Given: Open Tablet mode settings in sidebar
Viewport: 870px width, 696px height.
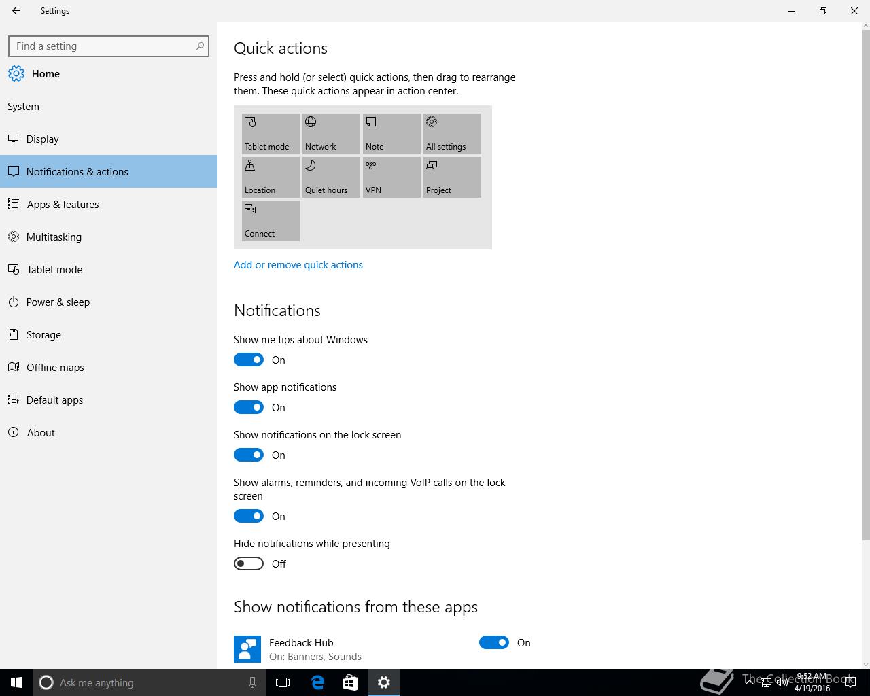Looking at the screenshot, I should coord(109,269).
